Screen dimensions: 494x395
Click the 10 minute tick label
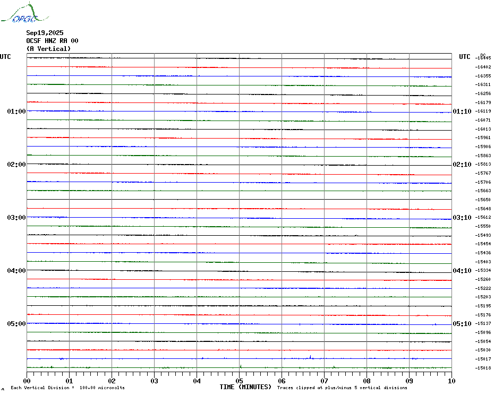(x=452, y=381)
